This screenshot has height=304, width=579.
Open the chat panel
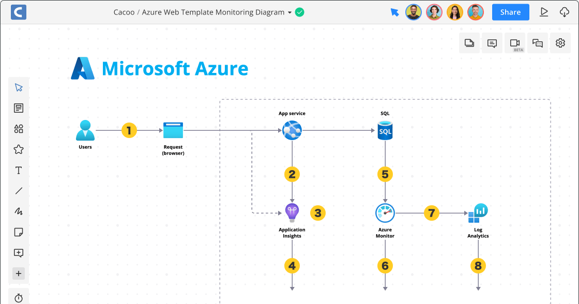pyautogui.click(x=538, y=43)
